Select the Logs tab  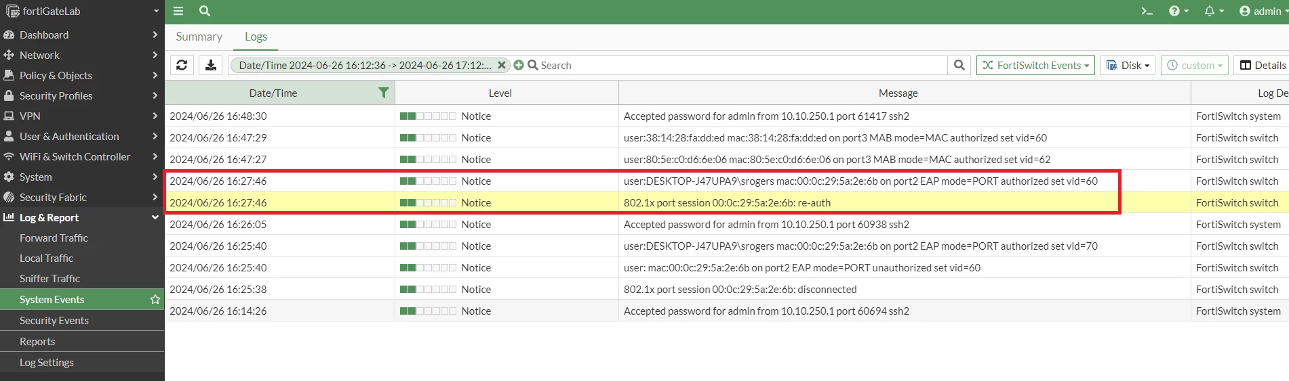point(256,37)
